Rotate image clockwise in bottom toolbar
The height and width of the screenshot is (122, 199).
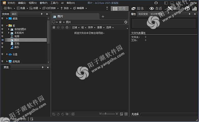(x=62, y=114)
